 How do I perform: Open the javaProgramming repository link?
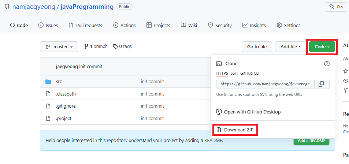point(87,7)
